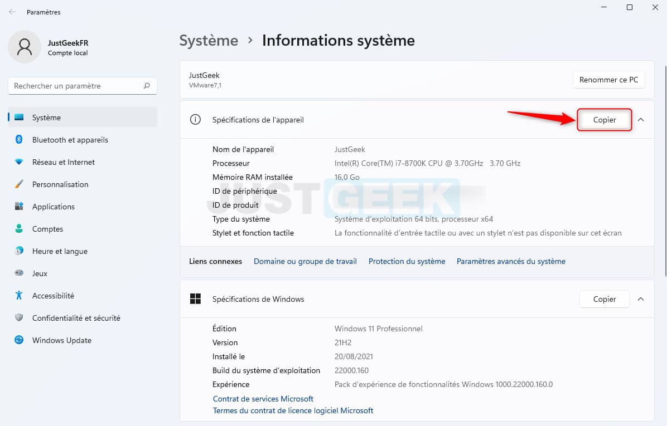Click the Expérience value text

coord(443,384)
